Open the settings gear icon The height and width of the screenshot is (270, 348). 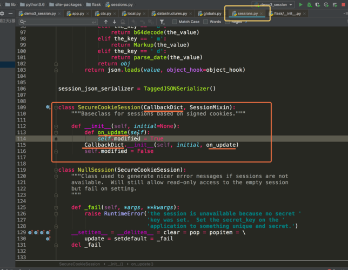(x=2, y=13)
